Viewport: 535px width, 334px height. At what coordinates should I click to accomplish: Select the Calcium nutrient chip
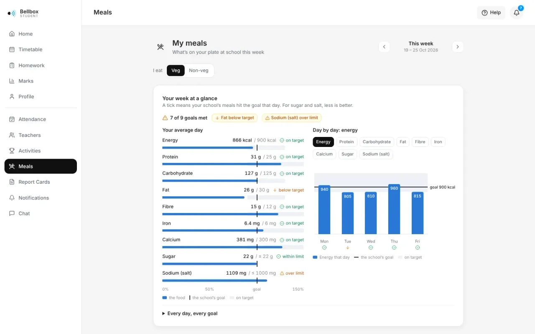click(x=324, y=154)
